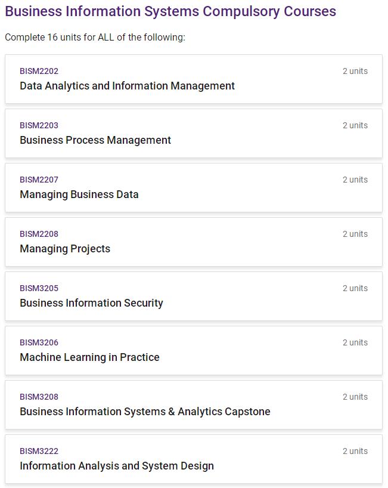Image resolution: width=388 pixels, height=488 pixels.
Task: Select the Business Process Management course
Action: click(x=95, y=140)
